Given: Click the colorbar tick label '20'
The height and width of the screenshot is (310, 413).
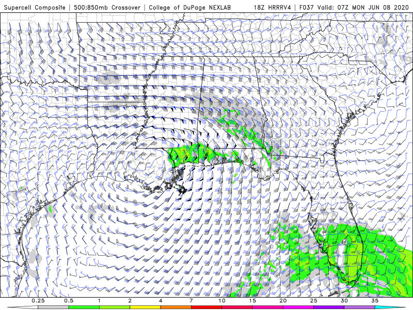Looking at the screenshot, I should pos(283,301).
